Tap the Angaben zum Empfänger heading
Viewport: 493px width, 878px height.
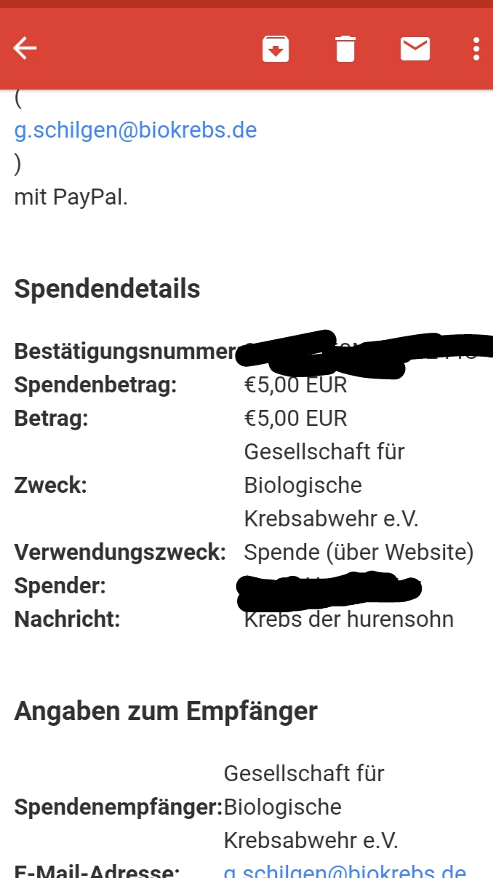pyautogui.click(x=166, y=711)
